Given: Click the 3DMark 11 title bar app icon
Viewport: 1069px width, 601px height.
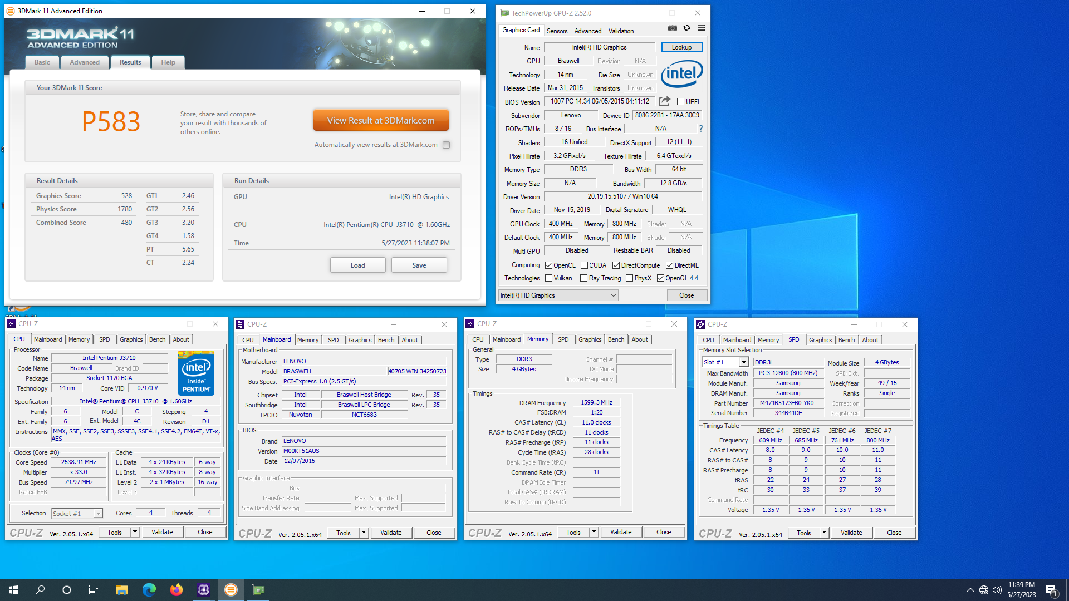Looking at the screenshot, I should (10, 11).
